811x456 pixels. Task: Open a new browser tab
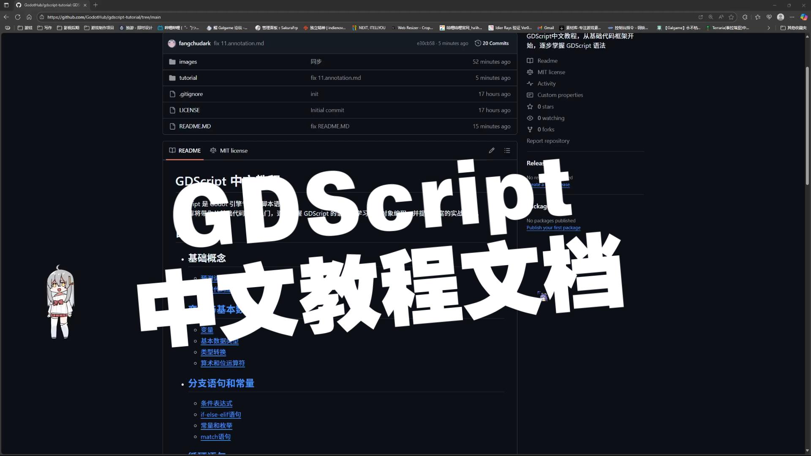point(95,5)
